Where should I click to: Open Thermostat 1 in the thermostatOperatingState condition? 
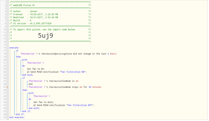[x=29, y=54]
